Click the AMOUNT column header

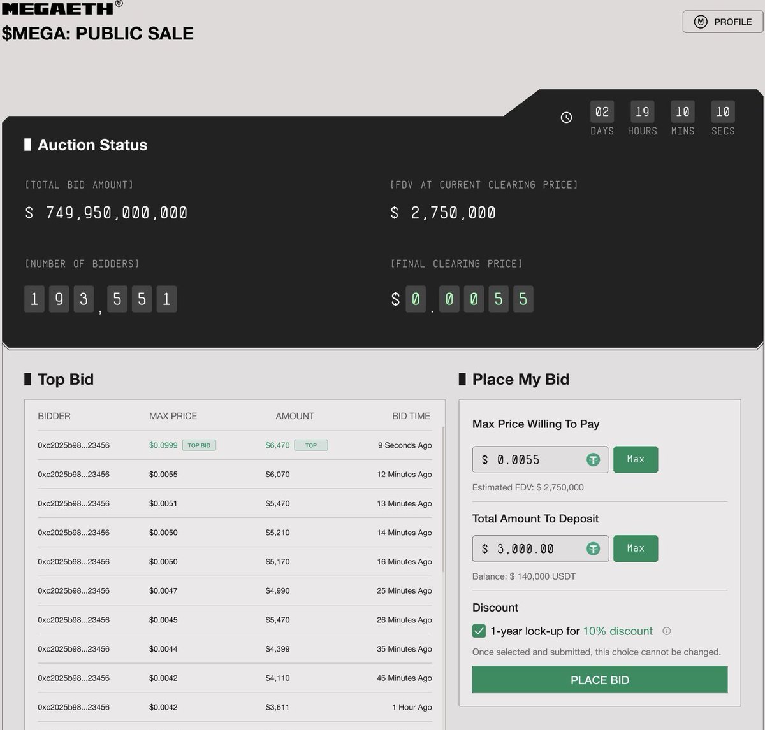pyautogui.click(x=295, y=416)
